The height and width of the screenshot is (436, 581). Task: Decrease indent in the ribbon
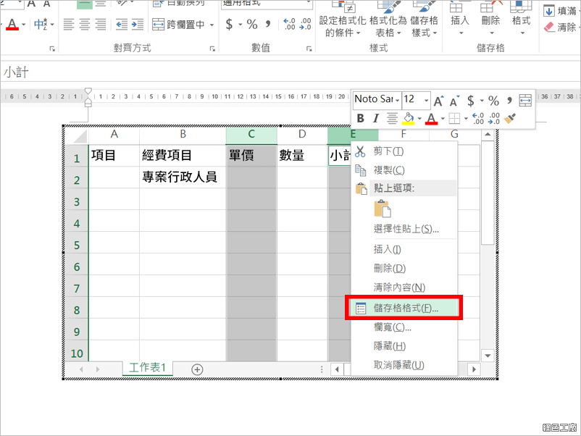click(122, 25)
